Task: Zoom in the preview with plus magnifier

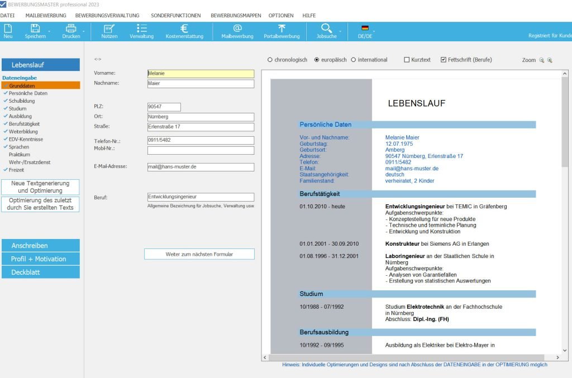Action: 550,60
